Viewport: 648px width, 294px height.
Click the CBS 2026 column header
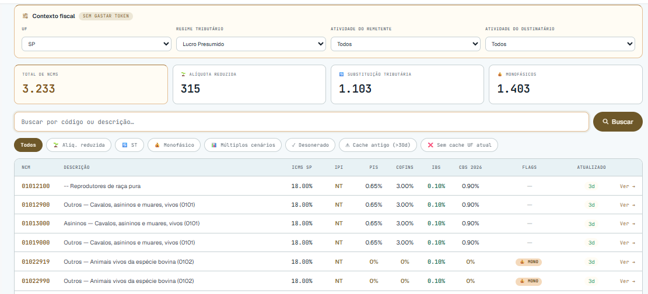(x=470, y=168)
